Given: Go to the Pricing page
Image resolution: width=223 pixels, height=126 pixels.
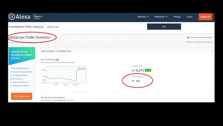Looking at the screenshot, I should point(177,17).
